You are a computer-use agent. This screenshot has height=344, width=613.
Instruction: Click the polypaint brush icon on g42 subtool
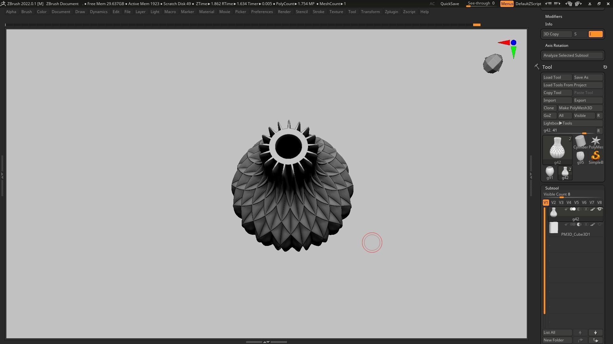(x=593, y=209)
